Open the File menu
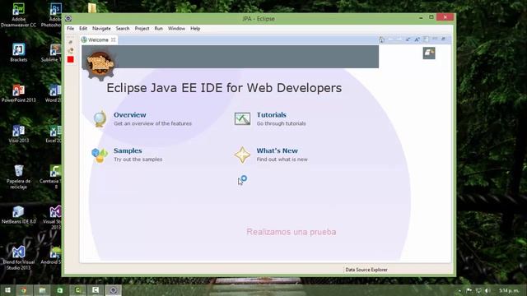This screenshot has height=296, width=527. pyautogui.click(x=70, y=29)
